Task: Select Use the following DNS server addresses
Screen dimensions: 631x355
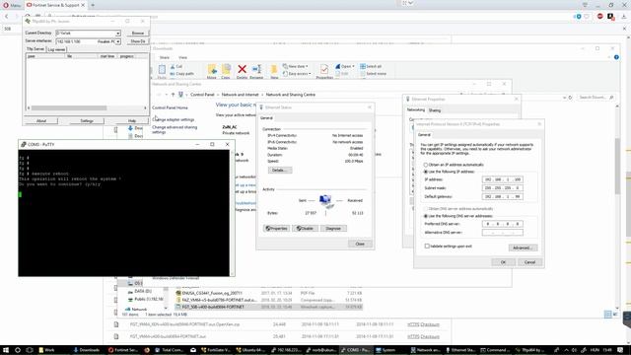Action: (426, 216)
